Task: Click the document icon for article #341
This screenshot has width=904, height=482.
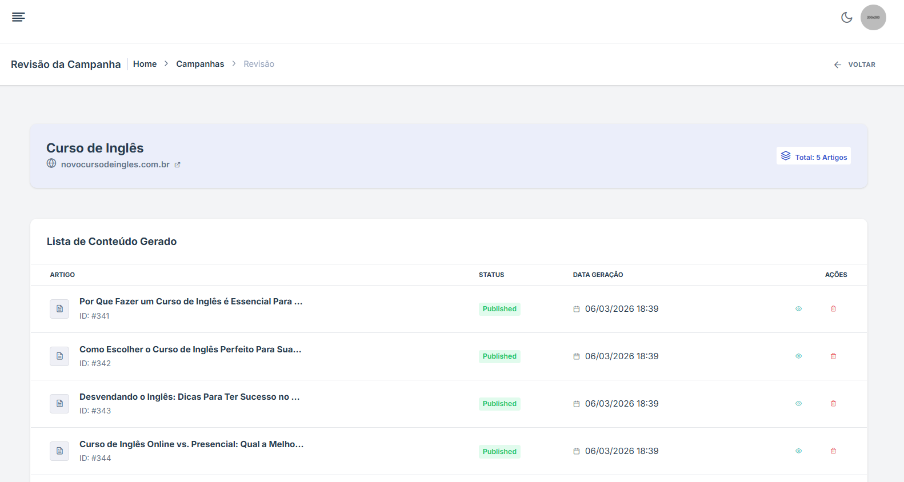Action: pos(59,309)
